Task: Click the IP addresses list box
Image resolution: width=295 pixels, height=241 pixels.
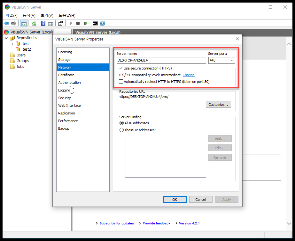Action: [165, 156]
